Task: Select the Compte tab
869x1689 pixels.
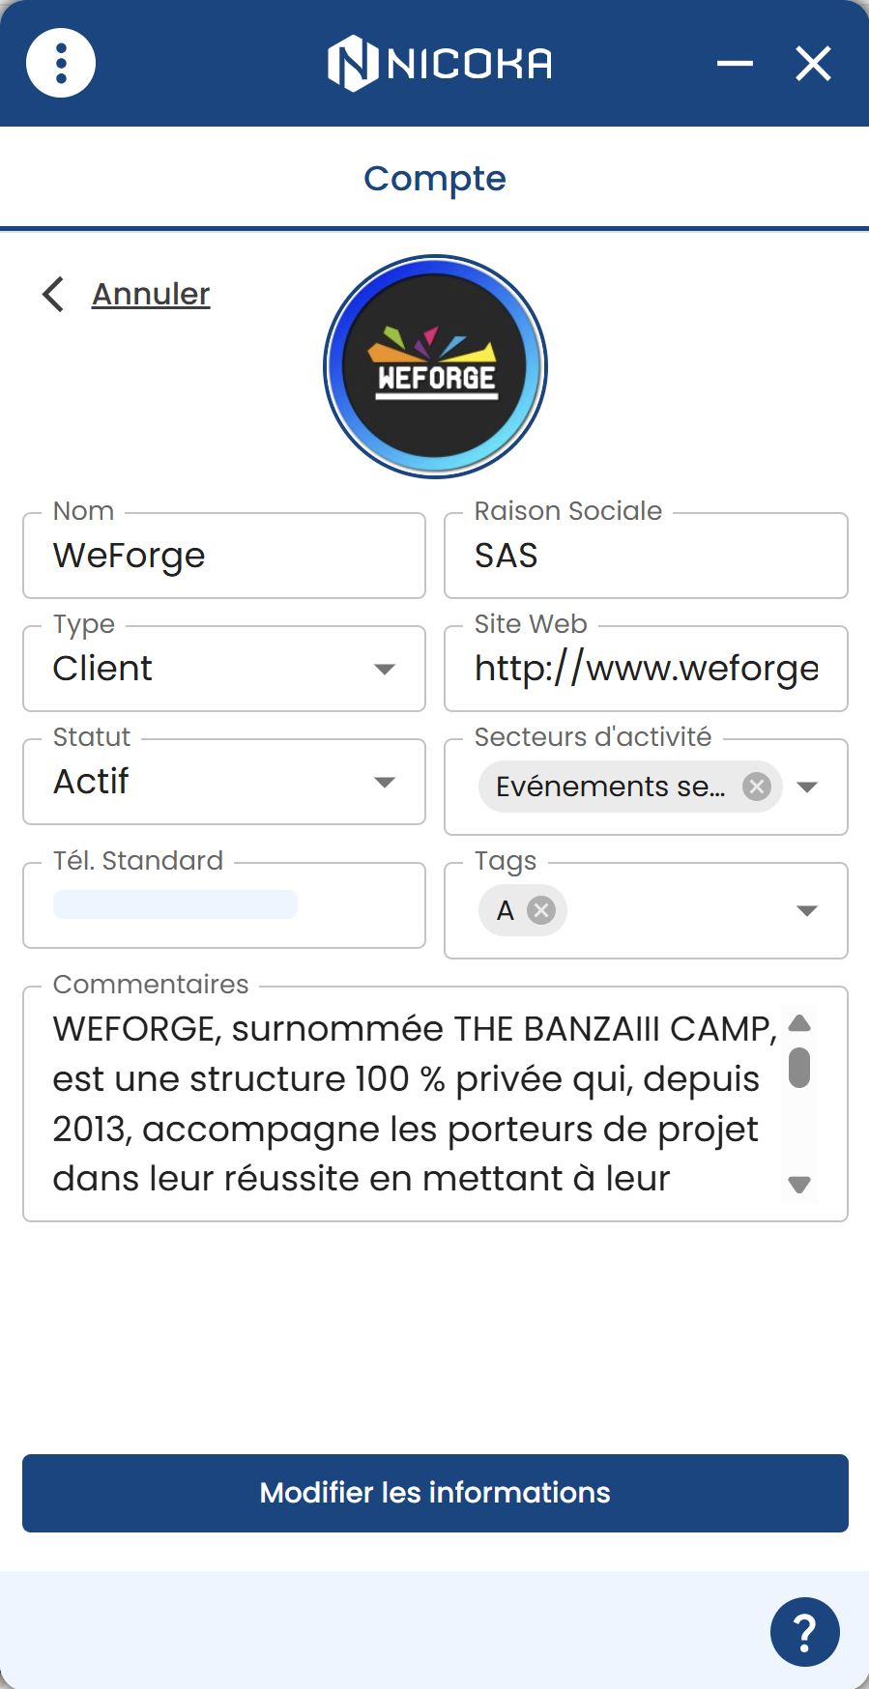Action: pyautogui.click(x=435, y=179)
